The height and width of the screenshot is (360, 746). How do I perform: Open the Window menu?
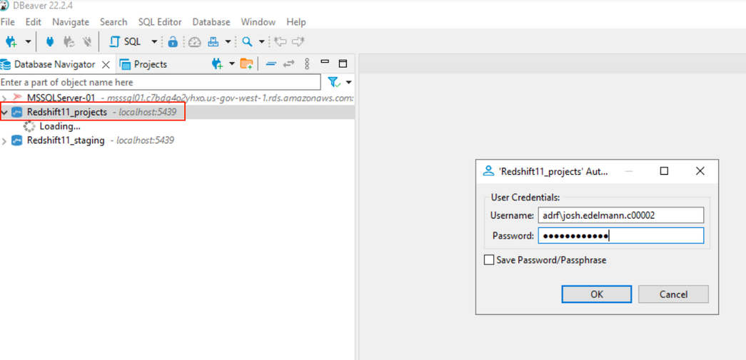tap(258, 22)
